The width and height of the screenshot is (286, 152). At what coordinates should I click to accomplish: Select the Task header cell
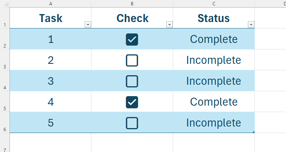coord(51,18)
